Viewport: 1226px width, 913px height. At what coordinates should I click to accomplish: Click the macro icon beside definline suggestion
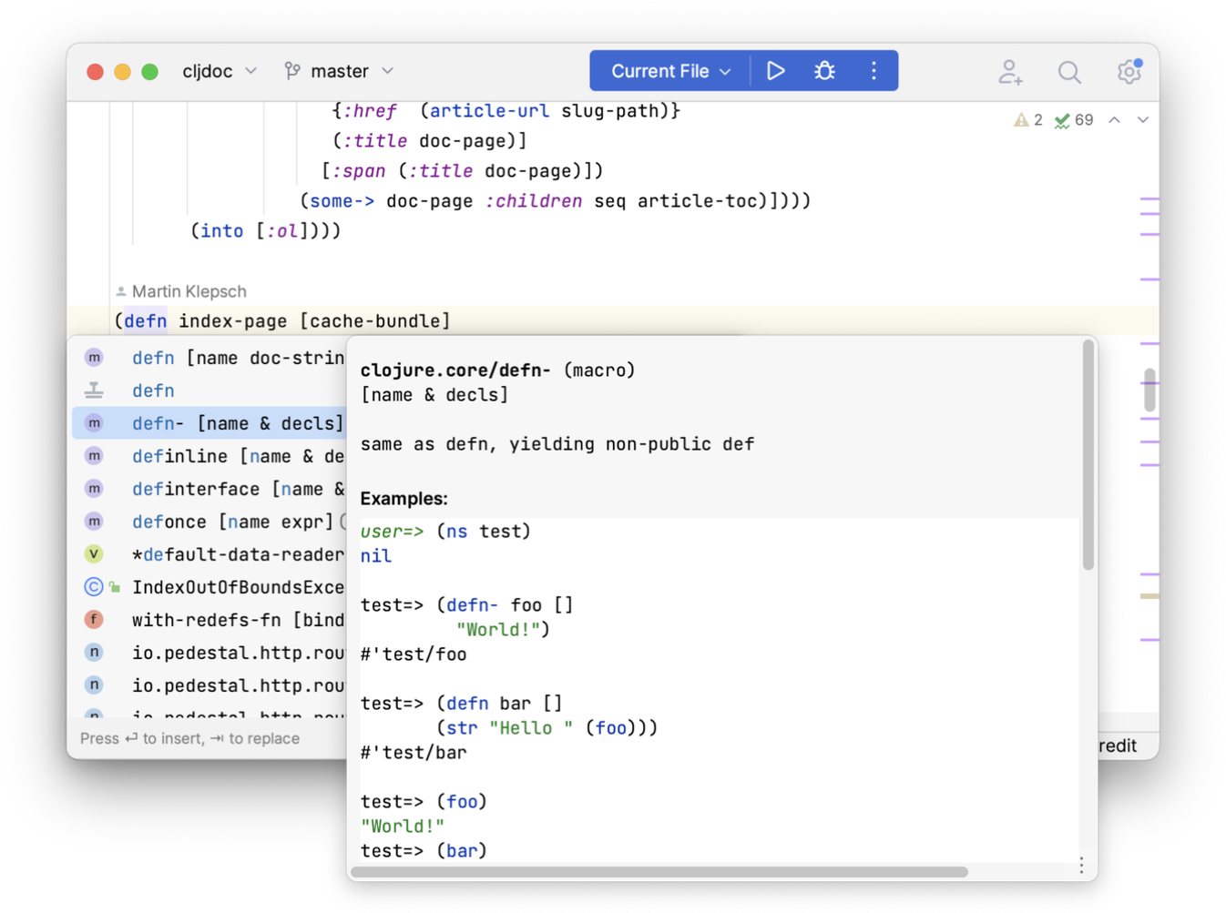(94, 456)
